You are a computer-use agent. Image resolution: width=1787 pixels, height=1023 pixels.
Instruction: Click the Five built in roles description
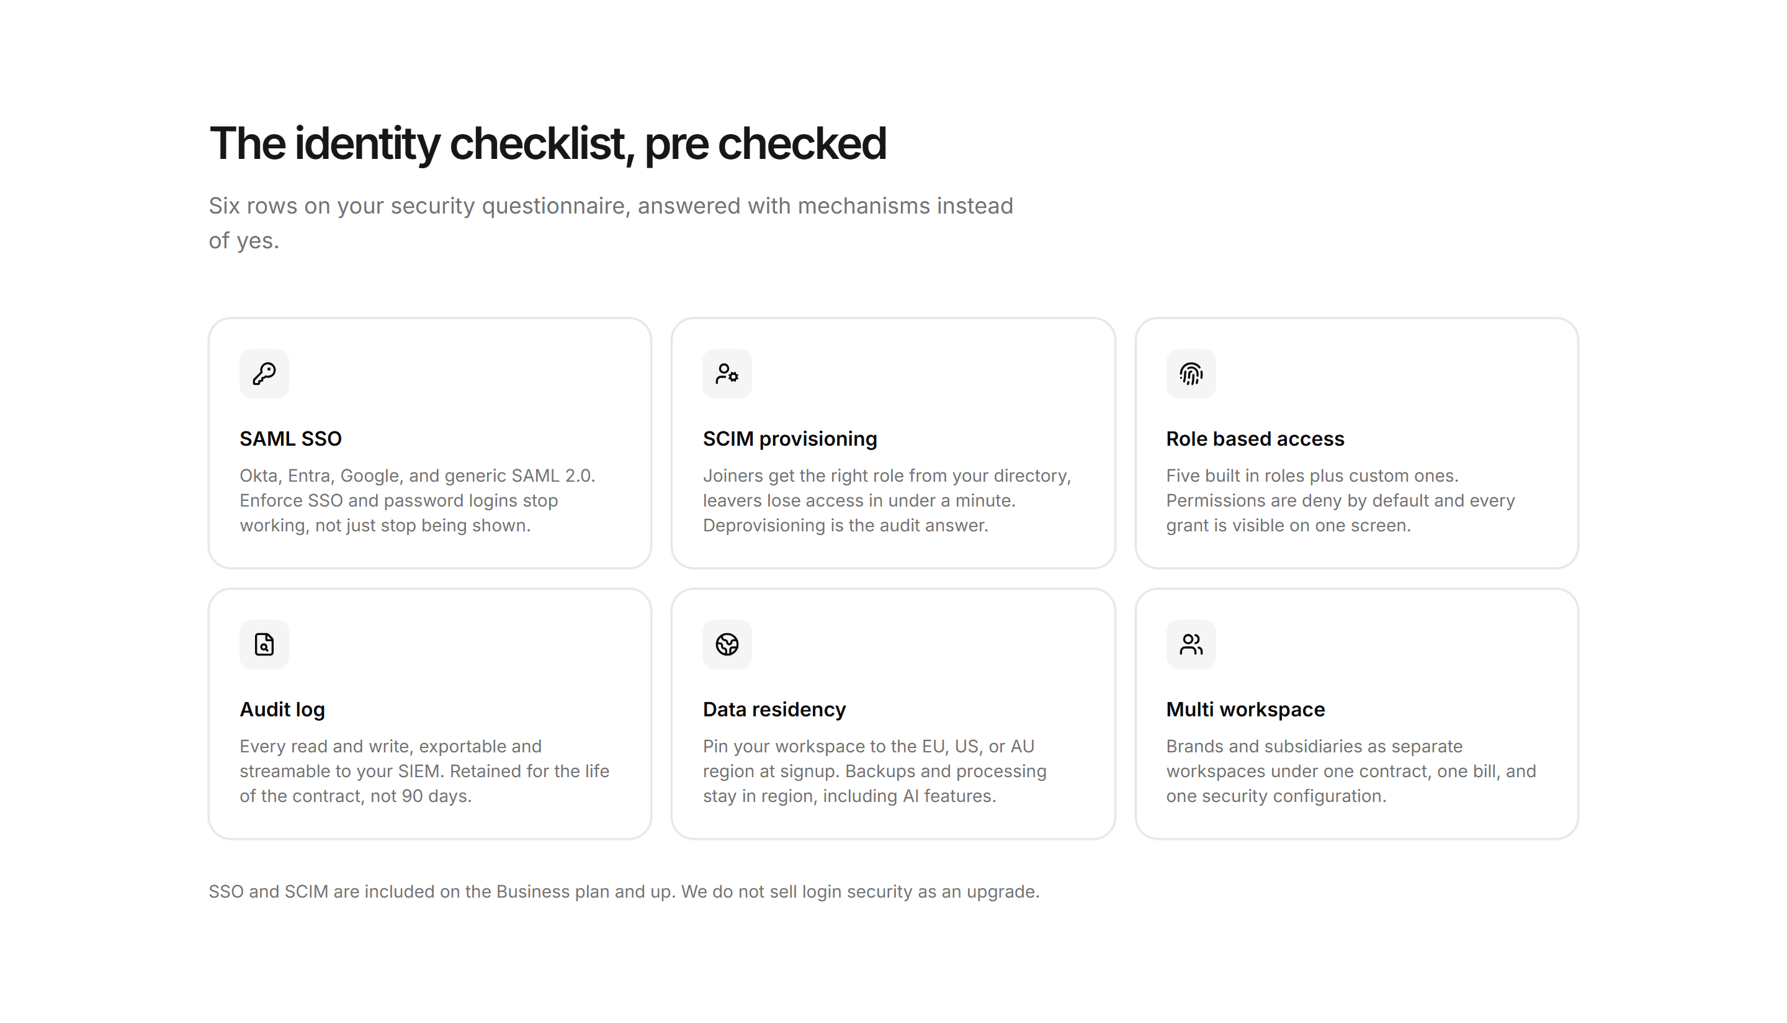pyautogui.click(x=1340, y=500)
